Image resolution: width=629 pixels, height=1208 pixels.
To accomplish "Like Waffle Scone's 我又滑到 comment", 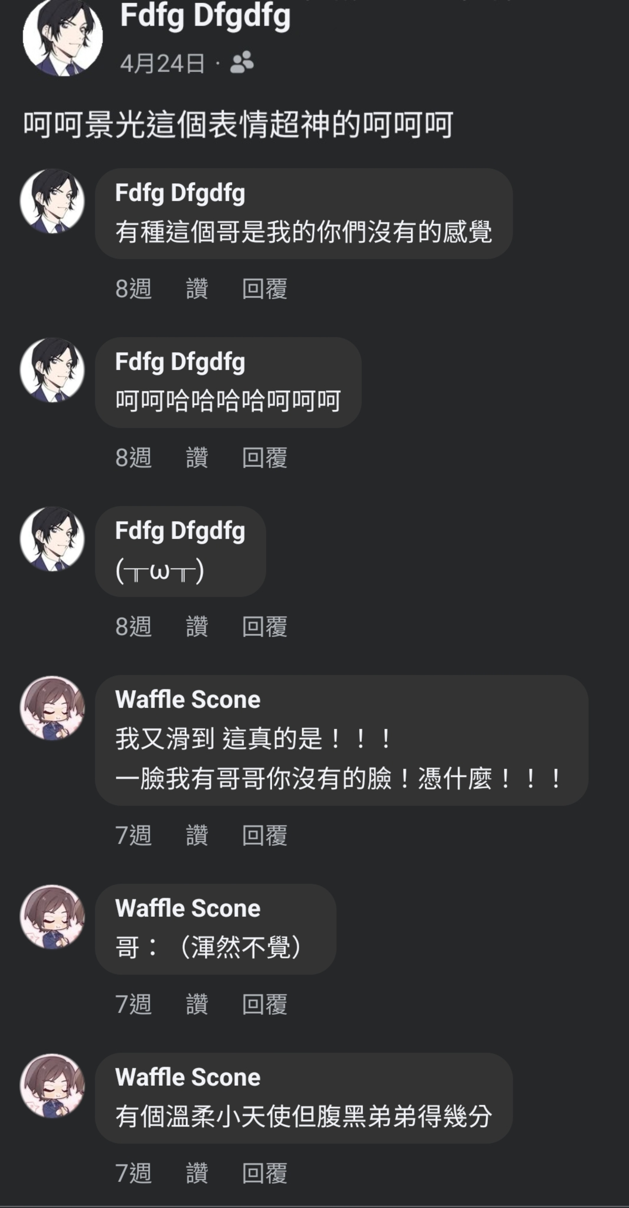I will pos(197,835).
